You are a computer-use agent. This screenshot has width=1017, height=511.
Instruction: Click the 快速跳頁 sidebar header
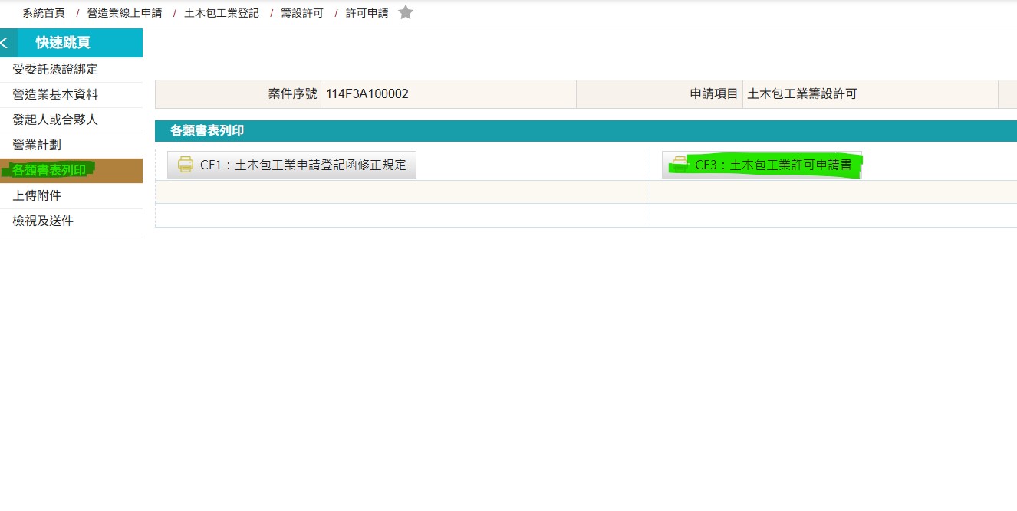point(74,43)
